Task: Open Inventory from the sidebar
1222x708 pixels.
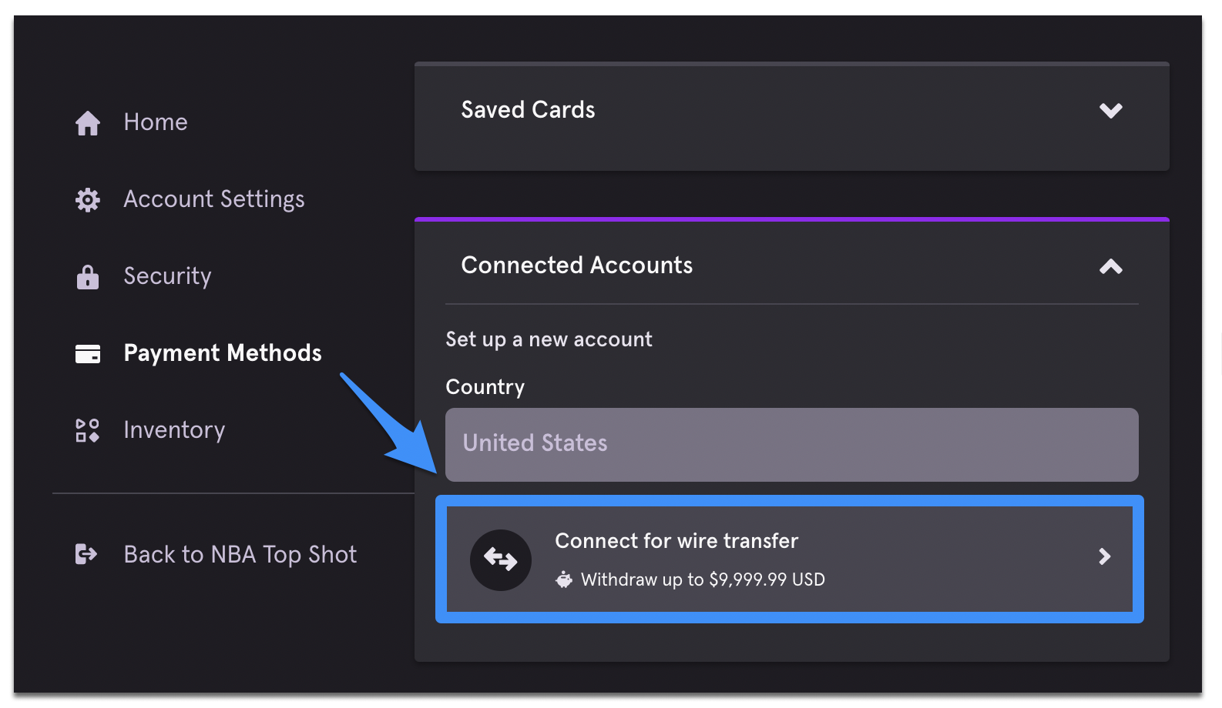Action: point(174,430)
